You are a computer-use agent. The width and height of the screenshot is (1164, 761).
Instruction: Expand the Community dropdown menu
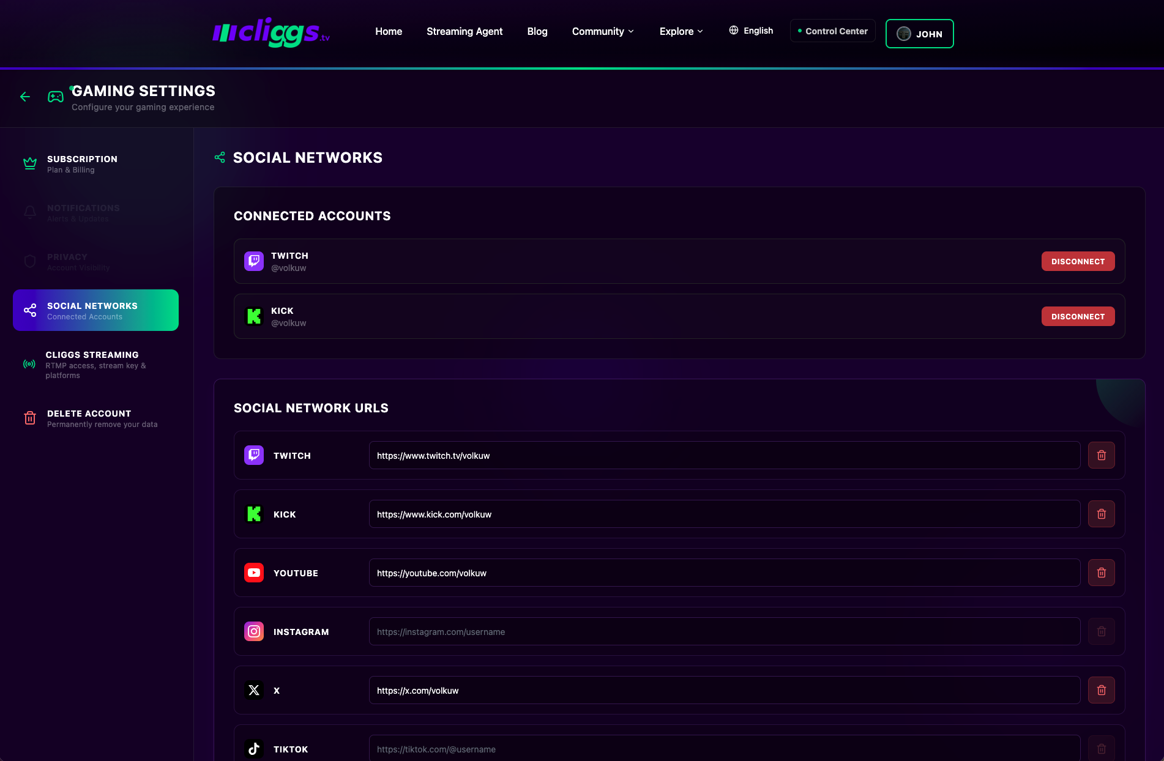point(603,31)
